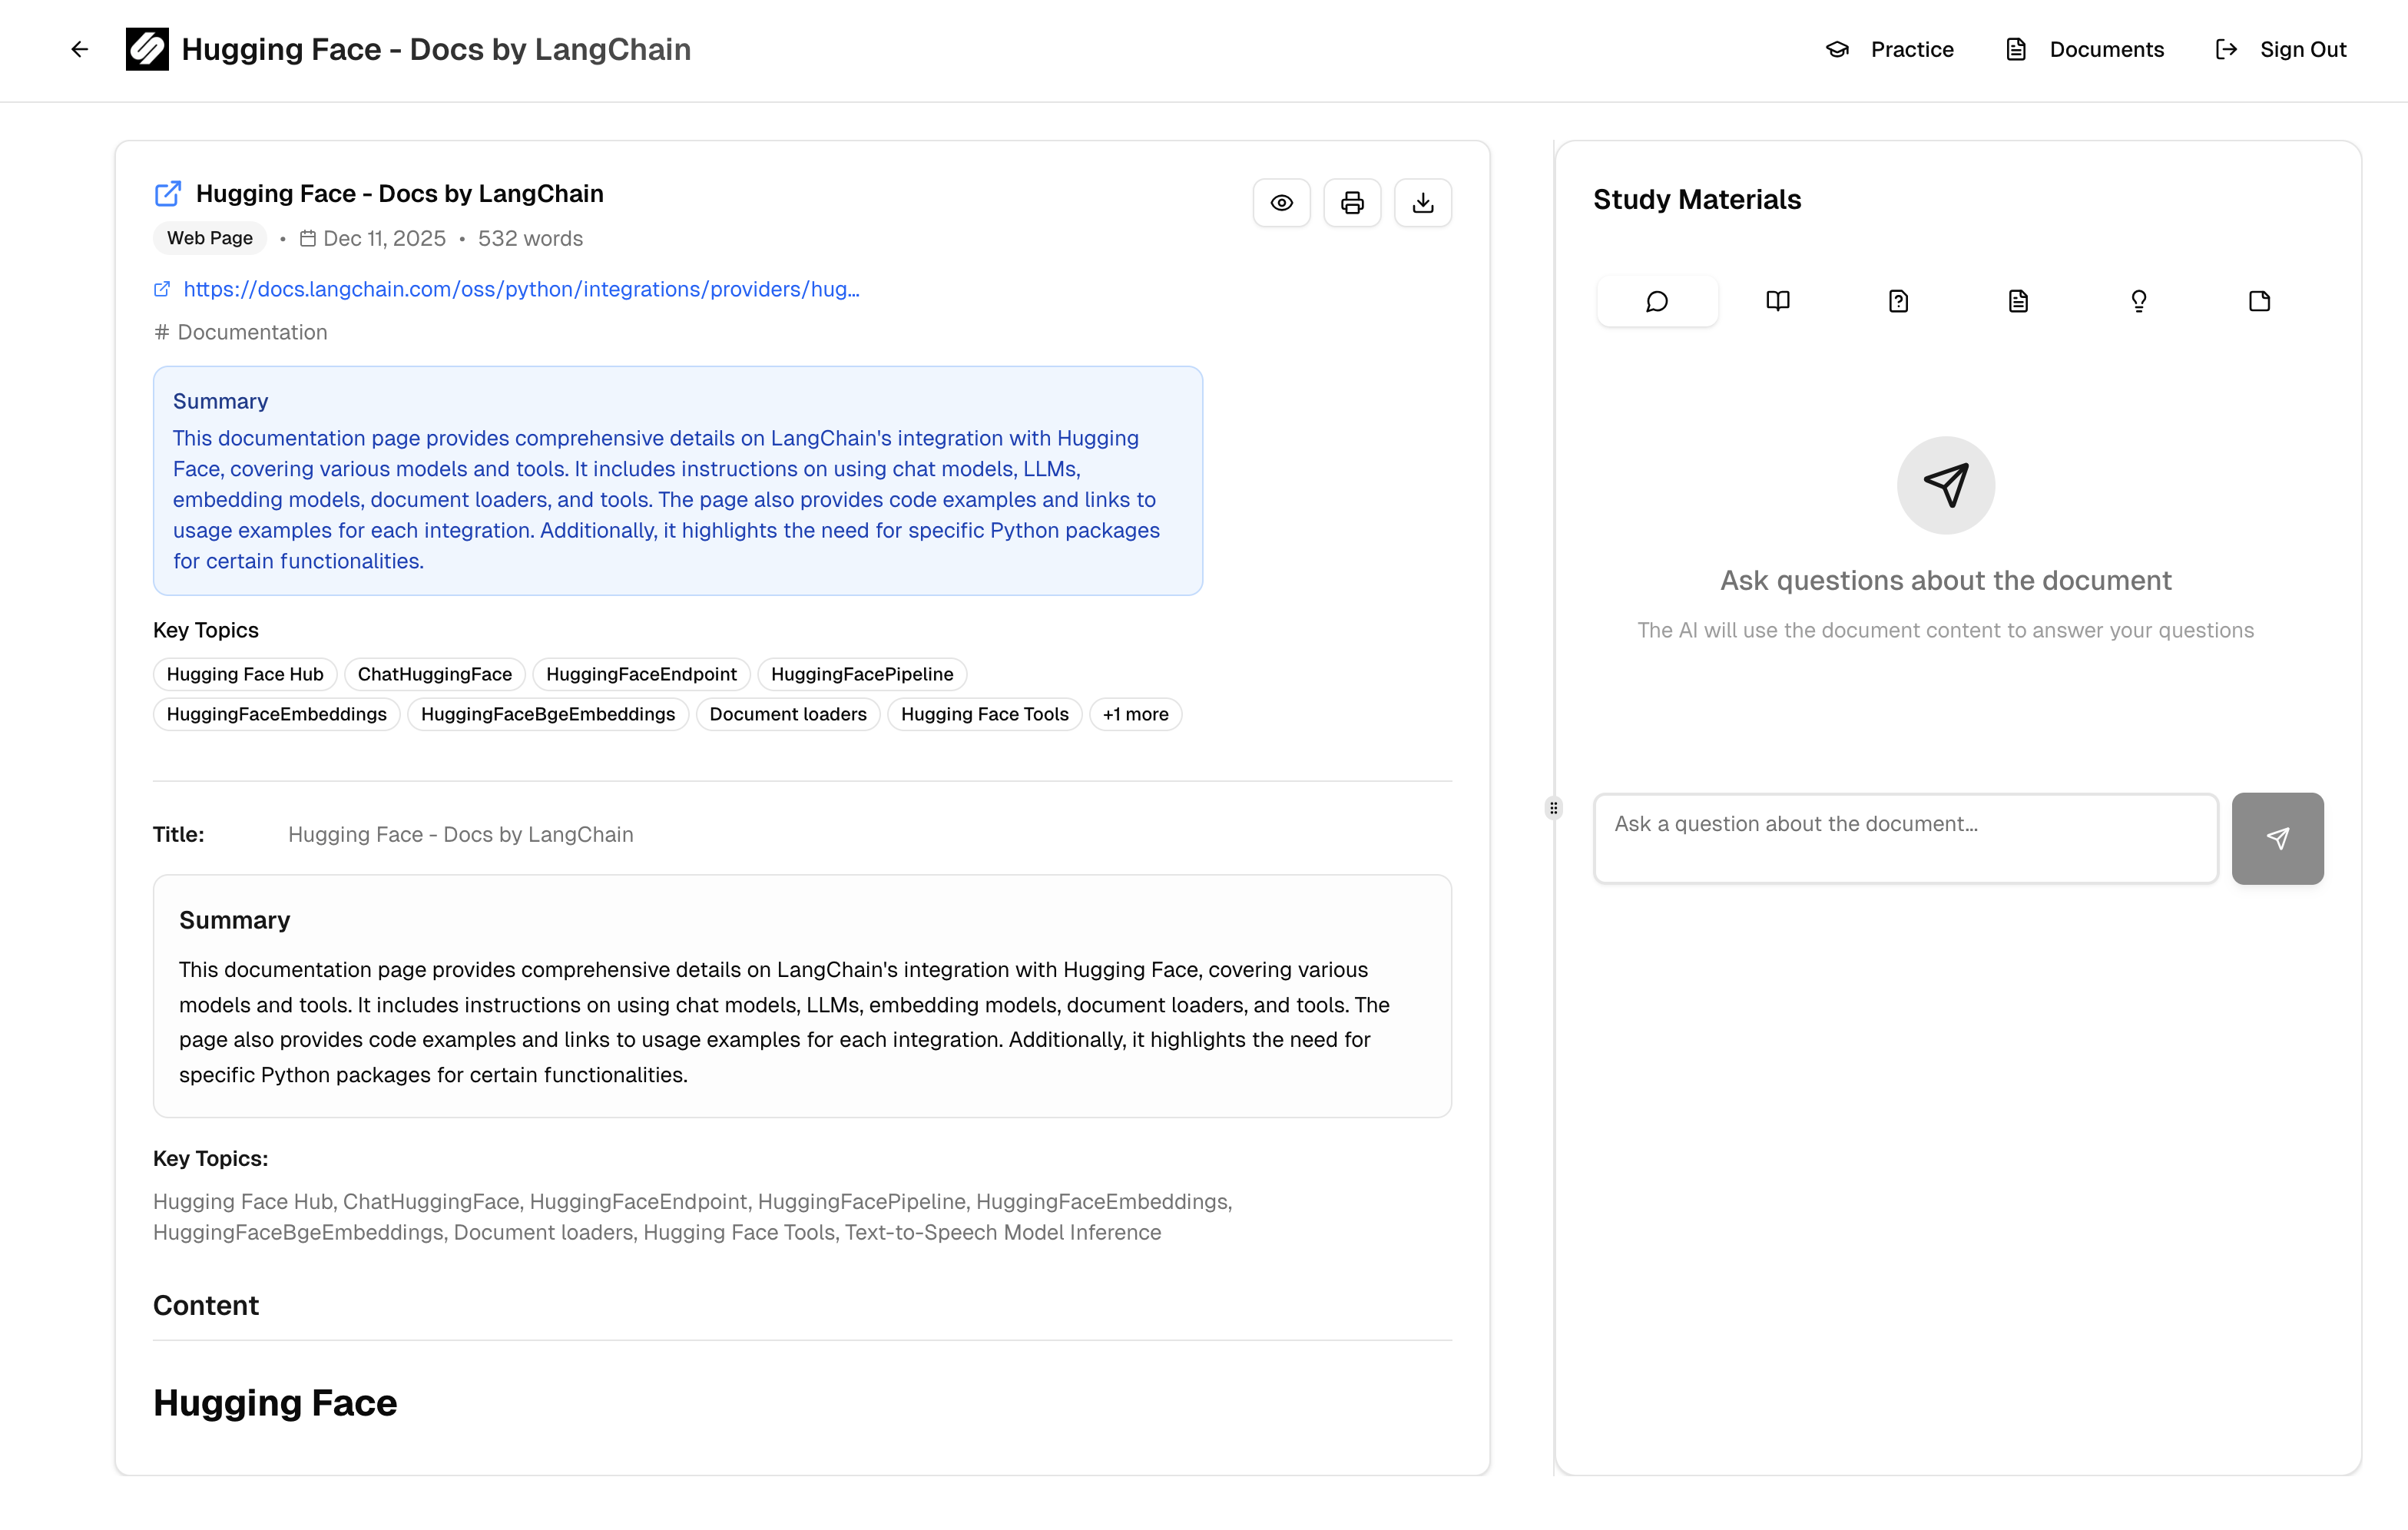Collapse the Documentation section marker
Image resolution: width=2408 pixels, height=1530 pixels.
[x=162, y=332]
